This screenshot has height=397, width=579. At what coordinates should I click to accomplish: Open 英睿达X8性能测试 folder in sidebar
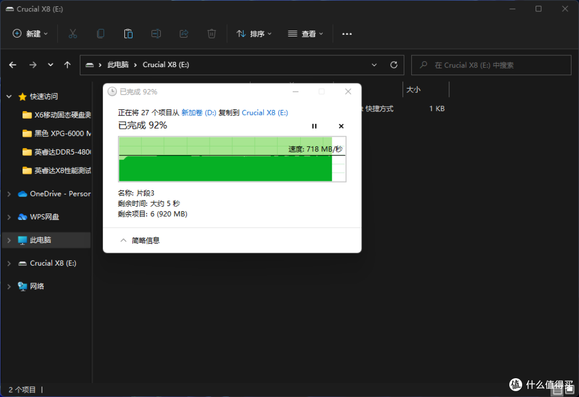(56, 171)
